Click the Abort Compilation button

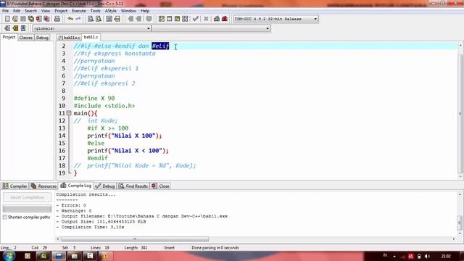click(28, 197)
